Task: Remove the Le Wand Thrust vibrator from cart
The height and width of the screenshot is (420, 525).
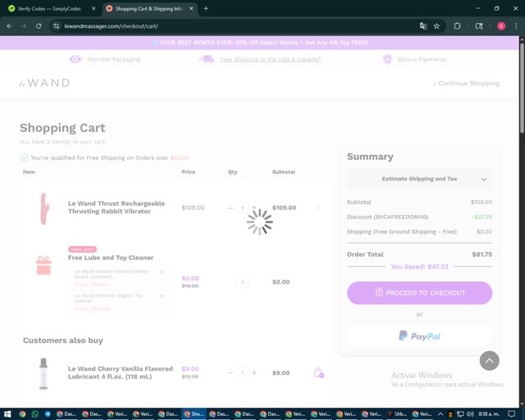Action: (x=317, y=208)
